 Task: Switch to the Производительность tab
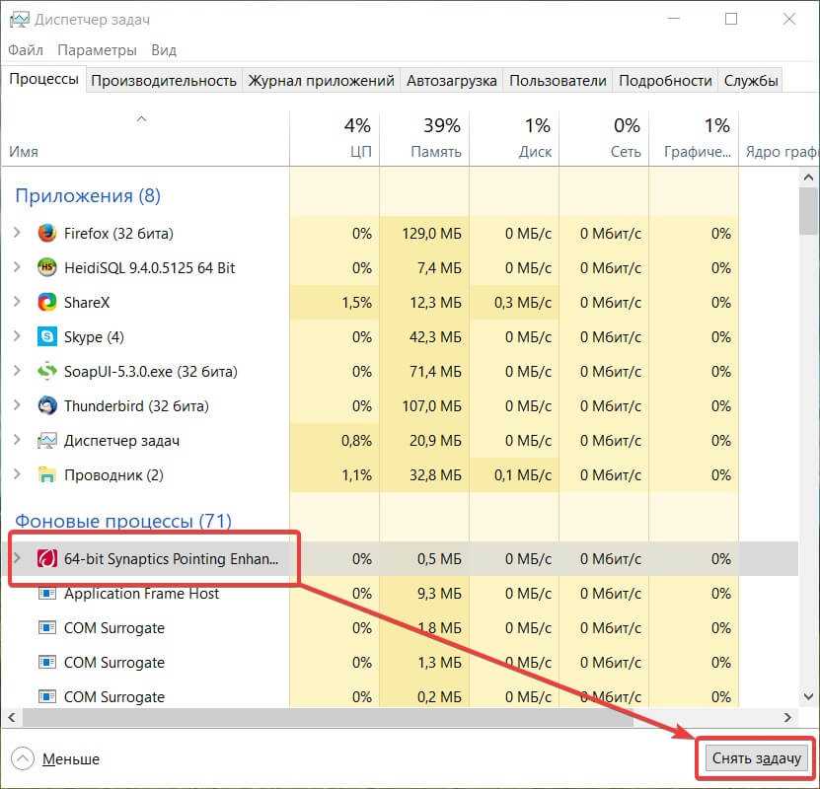[x=164, y=81]
